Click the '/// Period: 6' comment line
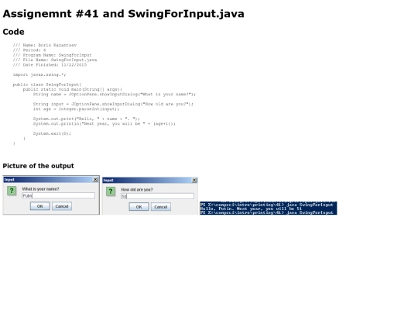The image size is (418, 314). coord(29,50)
